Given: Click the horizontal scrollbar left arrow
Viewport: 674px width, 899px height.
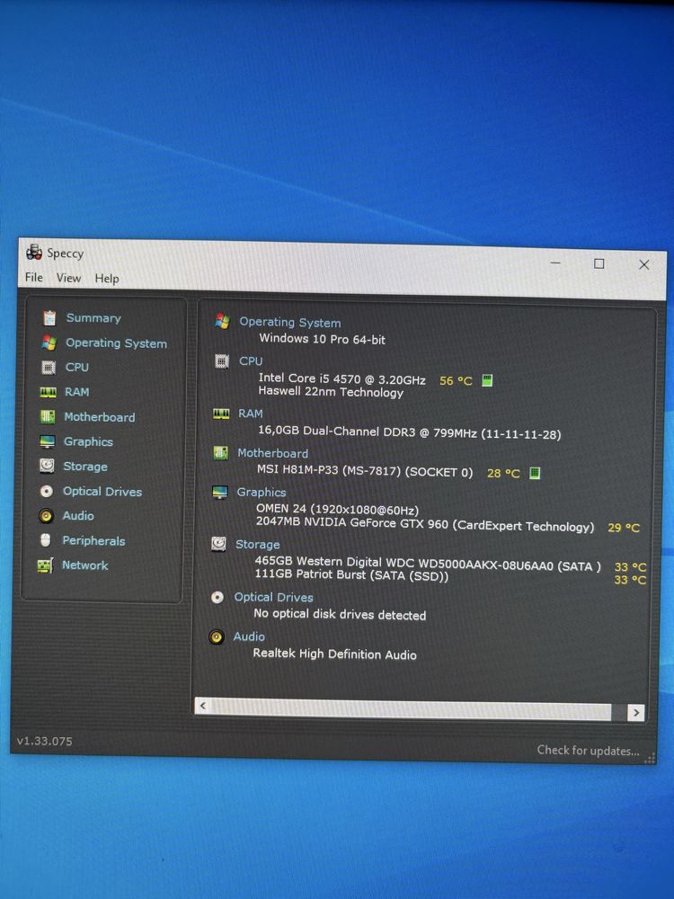Looking at the screenshot, I should [x=202, y=705].
